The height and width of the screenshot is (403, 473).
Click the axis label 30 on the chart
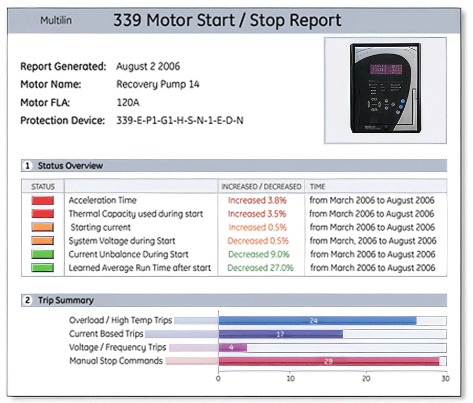point(446,378)
